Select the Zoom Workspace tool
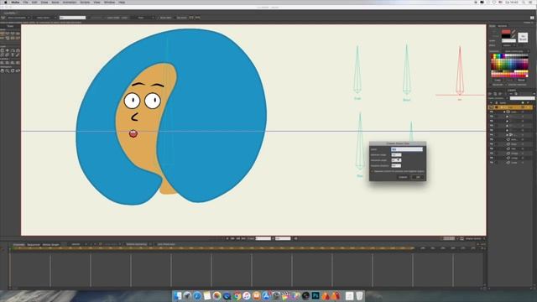This screenshot has width=537, height=302. pyautogui.click(x=8, y=70)
